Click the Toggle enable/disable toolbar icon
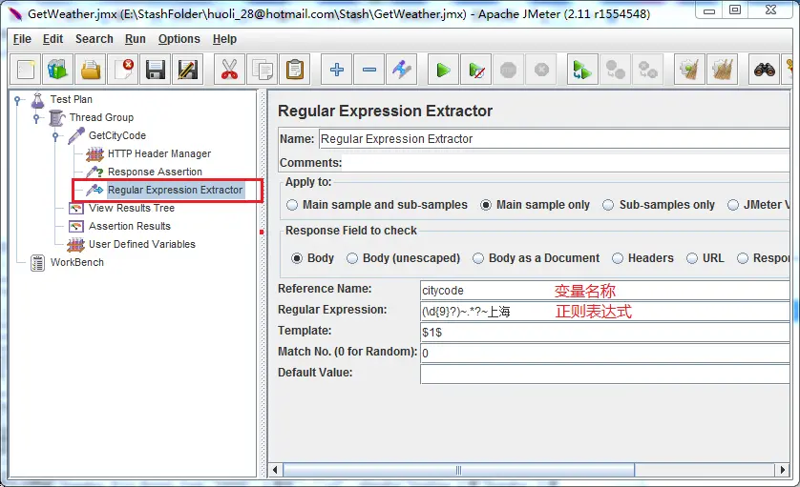This screenshot has height=487, width=800. pyautogui.click(x=402, y=70)
